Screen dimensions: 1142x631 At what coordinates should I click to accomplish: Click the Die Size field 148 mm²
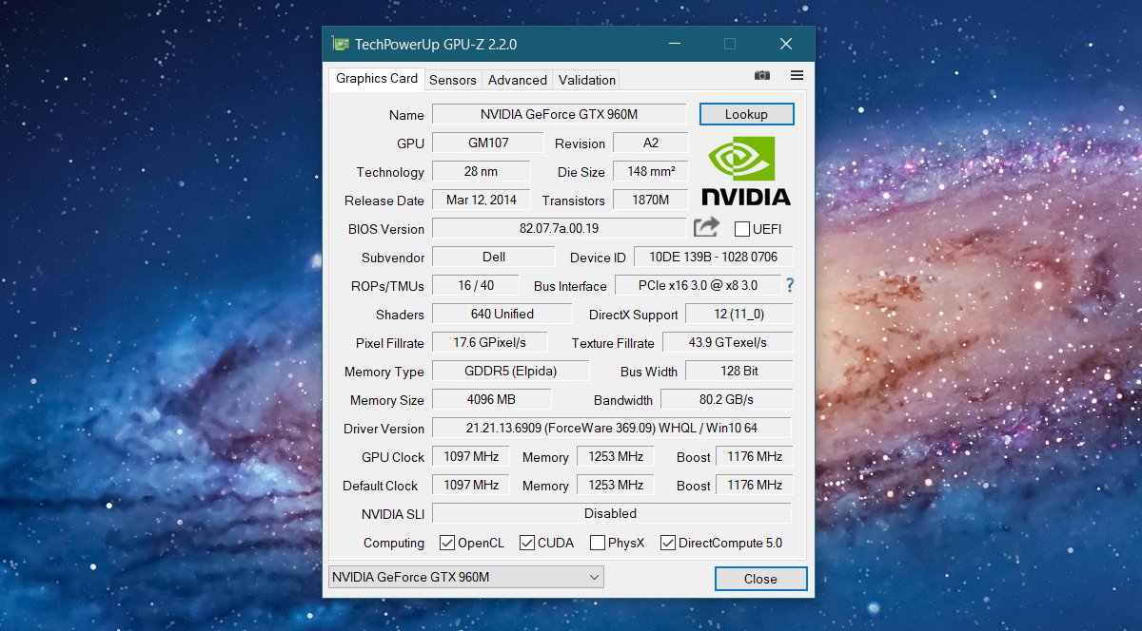pos(650,171)
